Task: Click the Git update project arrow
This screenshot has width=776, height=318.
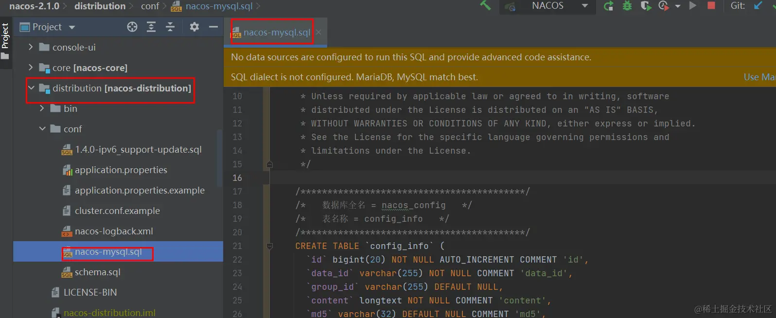Action: pos(758,5)
